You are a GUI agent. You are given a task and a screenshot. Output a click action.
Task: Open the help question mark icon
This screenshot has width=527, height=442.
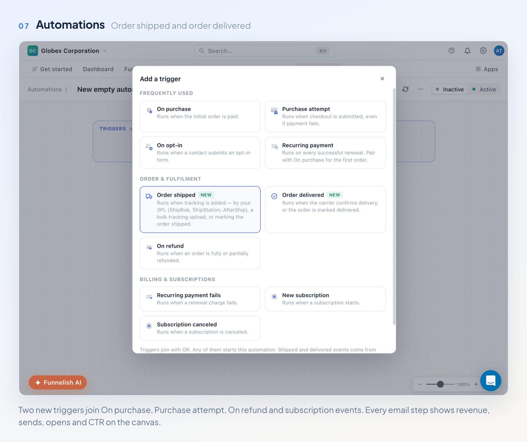452,50
